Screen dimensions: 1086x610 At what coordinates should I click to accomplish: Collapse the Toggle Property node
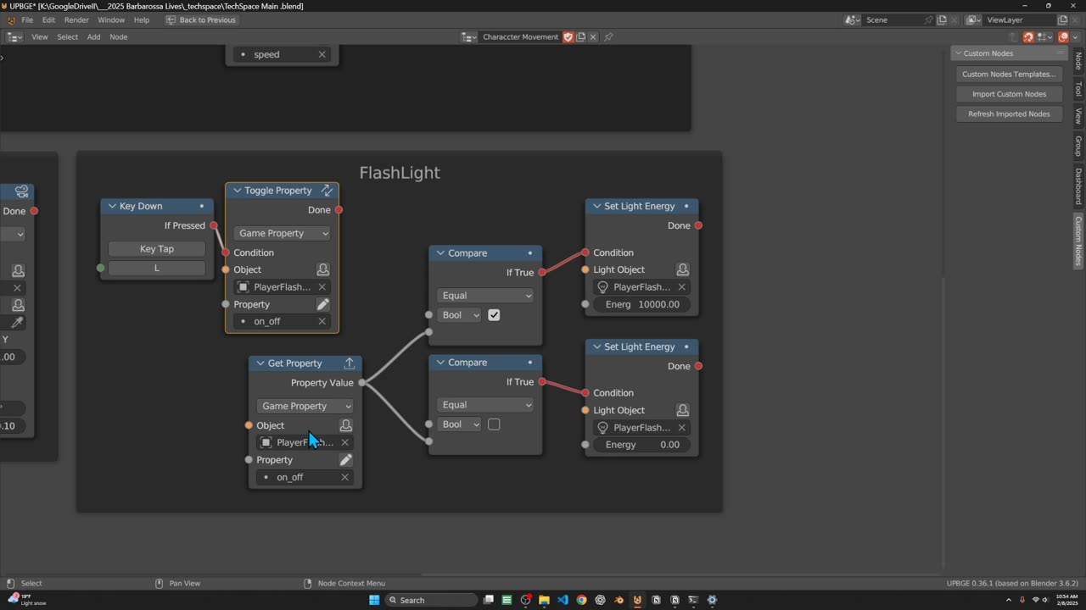click(x=238, y=191)
